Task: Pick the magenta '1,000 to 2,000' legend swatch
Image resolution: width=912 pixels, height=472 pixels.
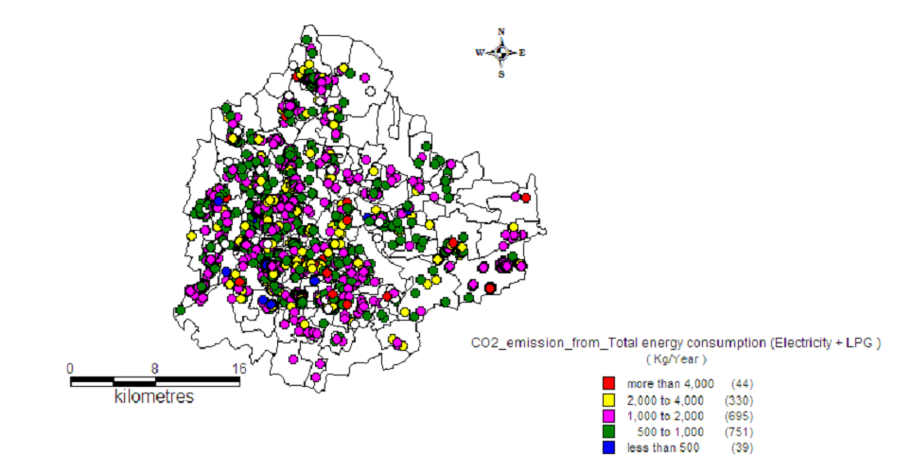Action: coord(609,415)
